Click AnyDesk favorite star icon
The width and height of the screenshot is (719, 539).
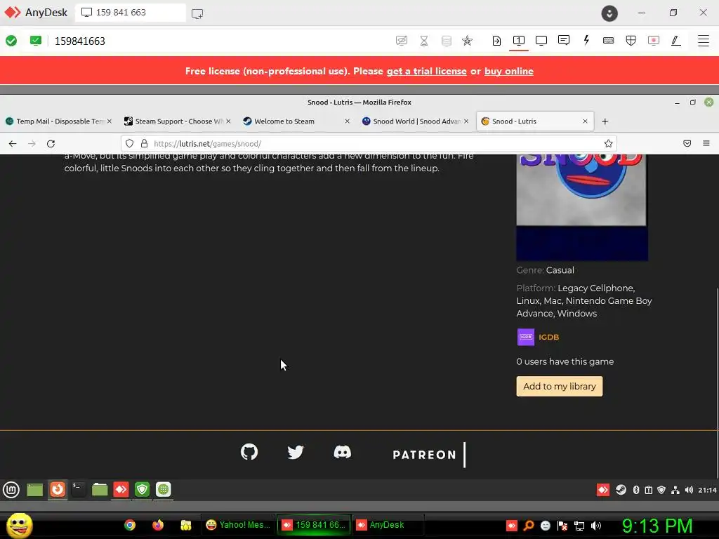pos(467,41)
